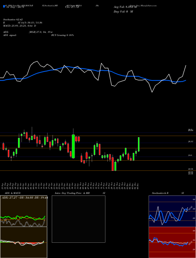196x258 pixels.
Task: Click the "(MGR) 27.3, 34, 19.4" ADX values
Action: coord(41,32)
